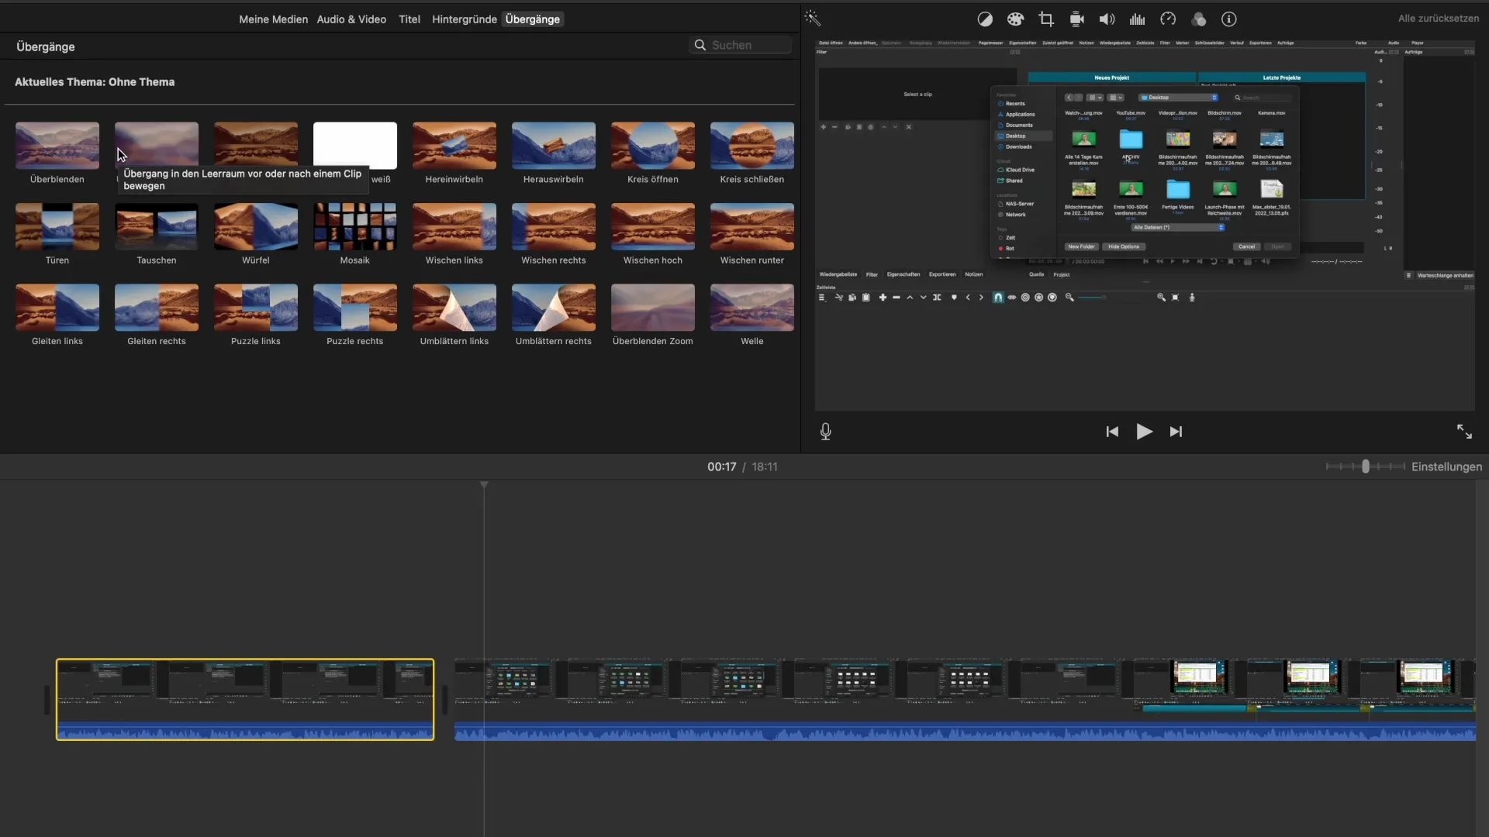
Task: Select the second long timeline clip
Action: tap(965, 700)
